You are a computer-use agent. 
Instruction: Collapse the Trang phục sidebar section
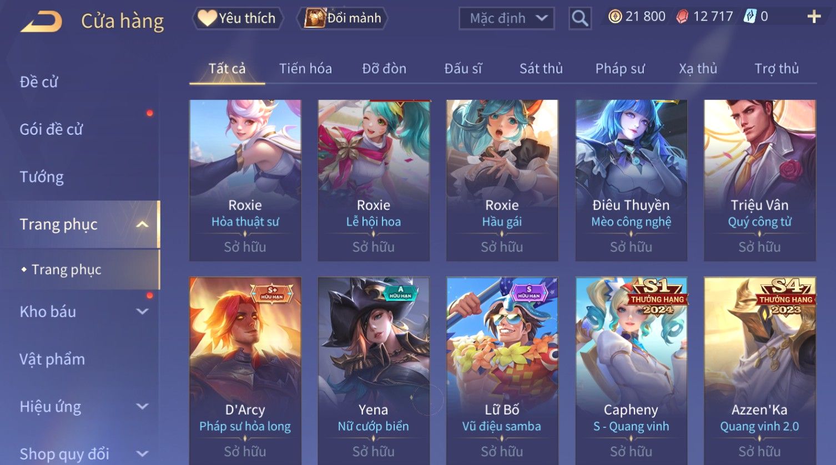pyautogui.click(x=143, y=224)
